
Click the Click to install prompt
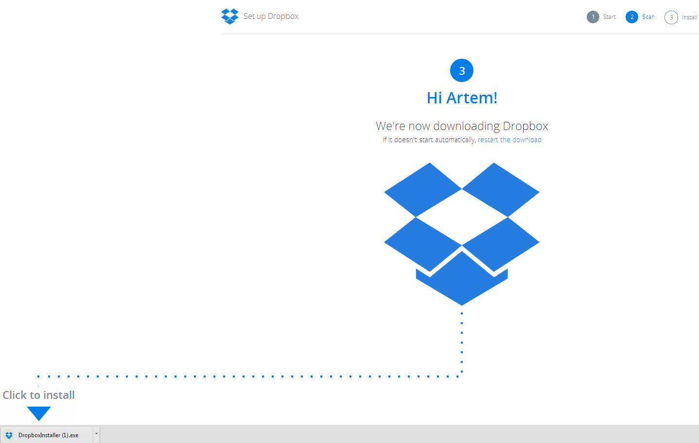(x=38, y=395)
